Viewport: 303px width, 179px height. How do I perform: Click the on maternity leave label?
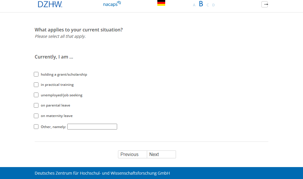[x=57, y=116]
